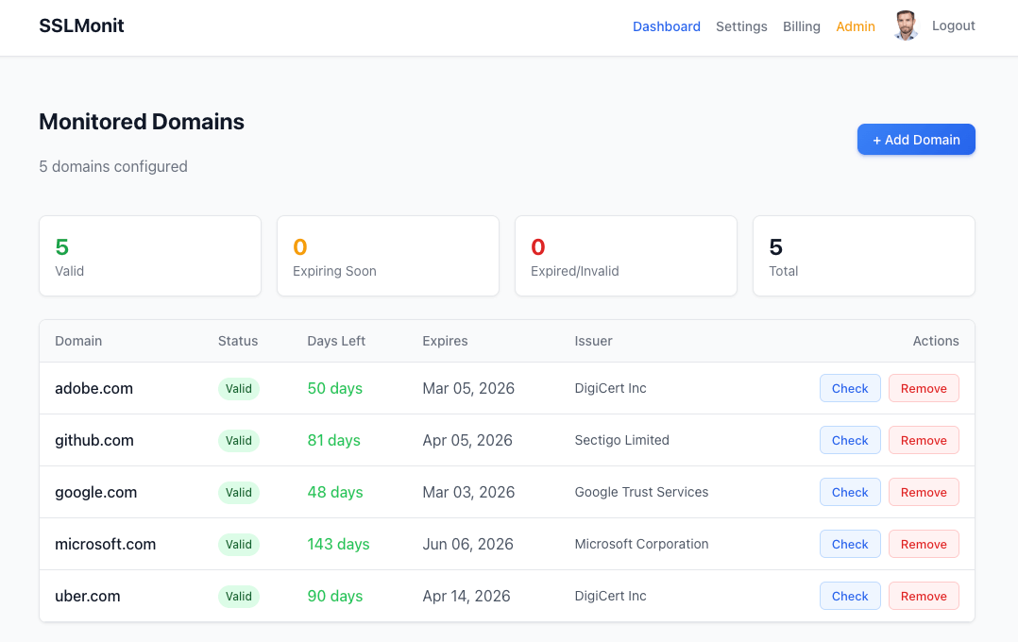The height and width of the screenshot is (642, 1018).
Task: Click the Valid badge next to adobe.com
Action: 239,388
